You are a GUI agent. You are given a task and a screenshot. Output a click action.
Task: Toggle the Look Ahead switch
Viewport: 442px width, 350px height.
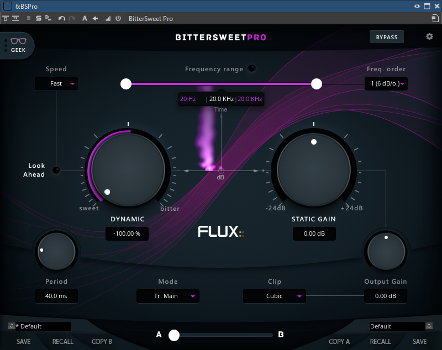pyautogui.click(x=56, y=170)
